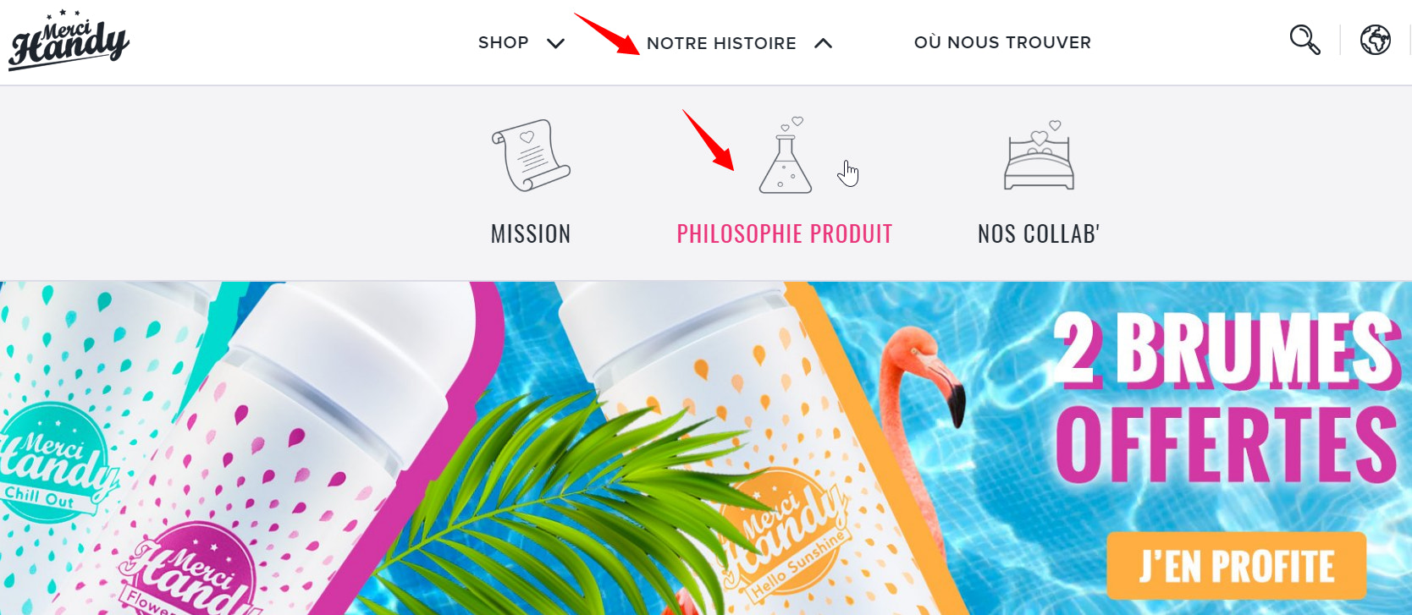Expand the Shop dropdown chevron
1412x615 pixels.
[555, 43]
